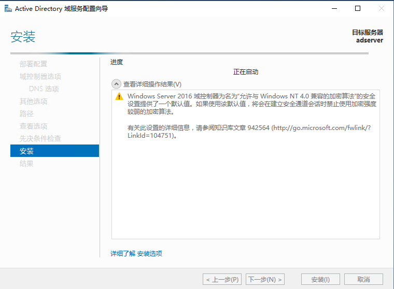Open the 查看选项 wizard step
The height and width of the screenshot is (289, 394).
coord(33,126)
